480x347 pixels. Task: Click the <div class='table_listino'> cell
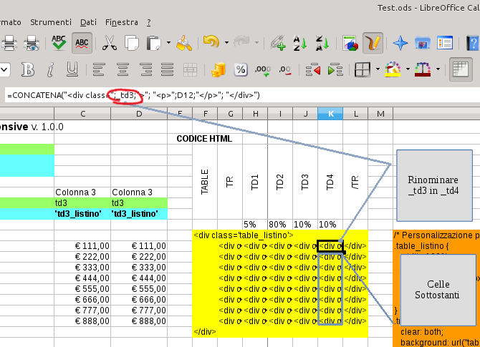(244, 235)
